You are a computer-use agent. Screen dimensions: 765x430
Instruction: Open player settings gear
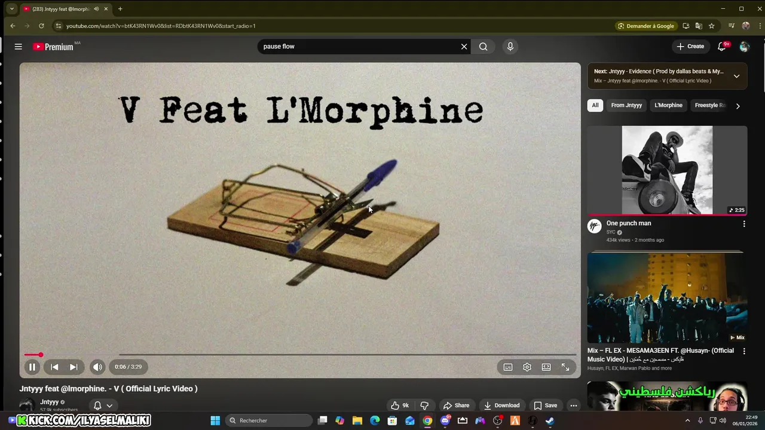[527, 367]
